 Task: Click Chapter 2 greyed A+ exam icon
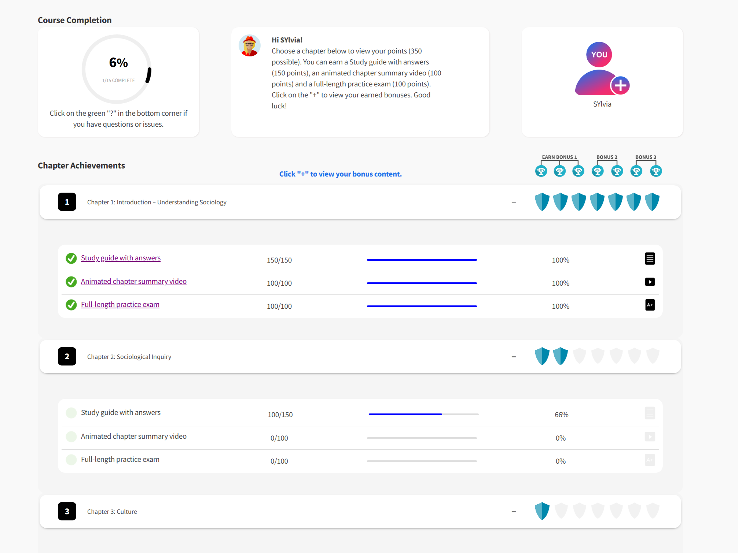(x=650, y=460)
